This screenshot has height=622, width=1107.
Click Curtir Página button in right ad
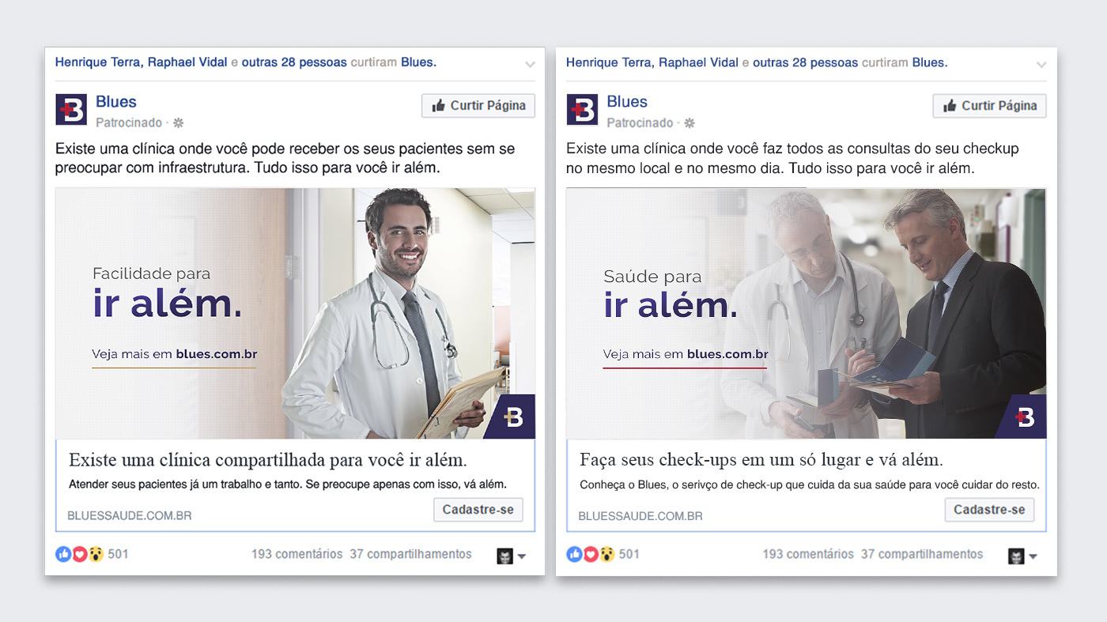[x=989, y=106]
